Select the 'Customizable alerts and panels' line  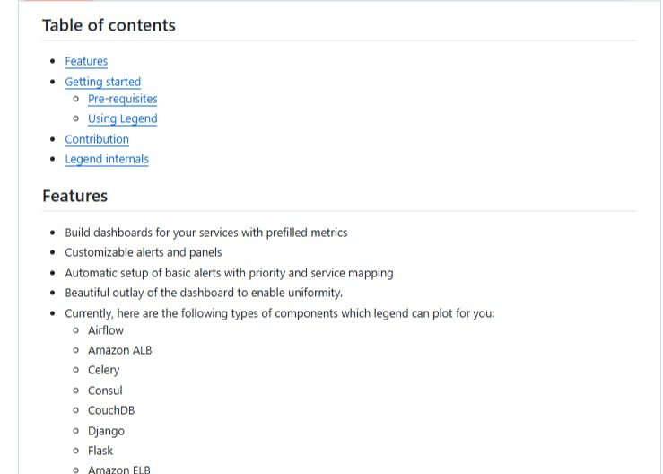click(x=143, y=252)
